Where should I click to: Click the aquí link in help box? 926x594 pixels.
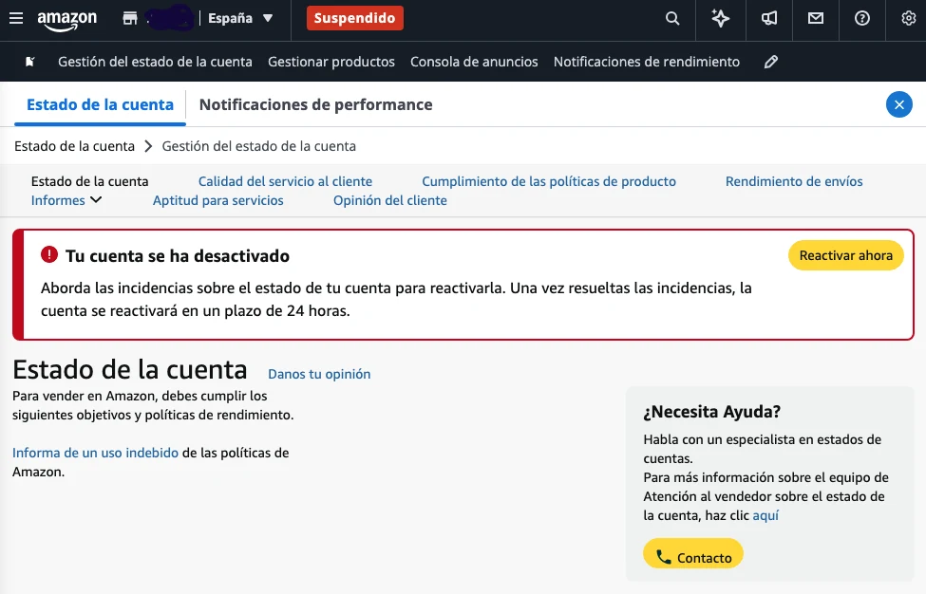(x=765, y=515)
